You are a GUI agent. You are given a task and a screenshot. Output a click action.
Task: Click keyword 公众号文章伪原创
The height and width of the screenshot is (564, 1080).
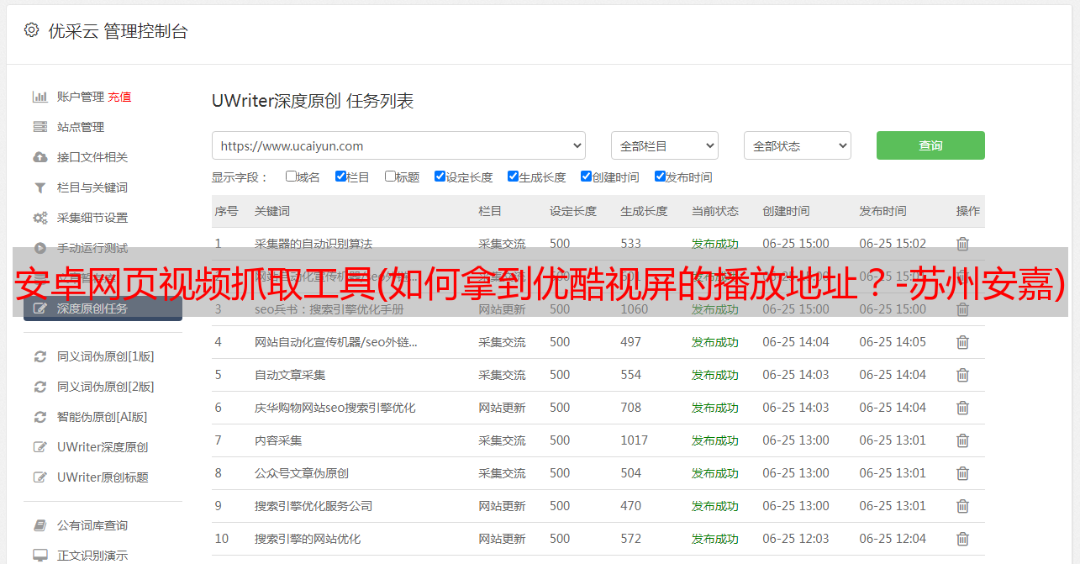(x=302, y=473)
